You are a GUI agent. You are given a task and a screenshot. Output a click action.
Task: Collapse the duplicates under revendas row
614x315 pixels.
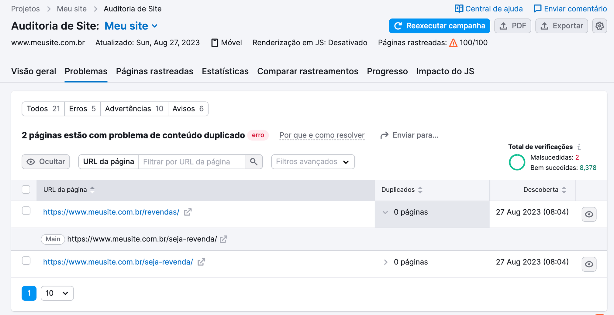pos(385,212)
